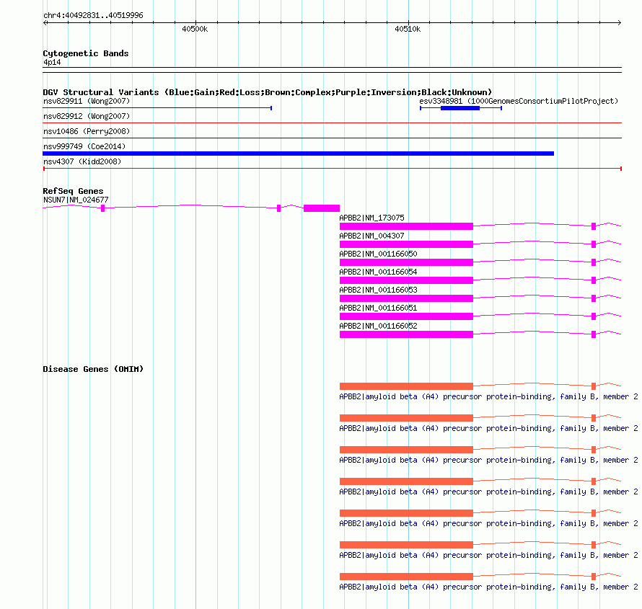This screenshot has width=642, height=609.
Task: Select the 40500k ruler position label
Action: [195, 29]
